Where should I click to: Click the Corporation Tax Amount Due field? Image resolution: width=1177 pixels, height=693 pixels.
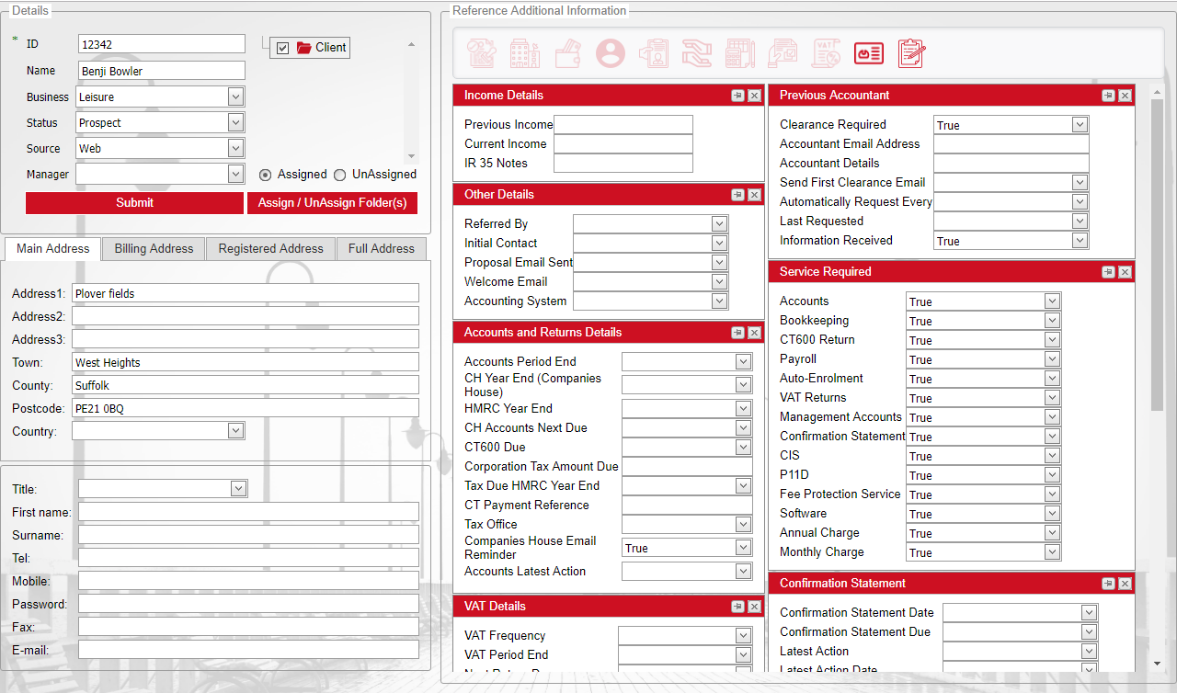687,467
